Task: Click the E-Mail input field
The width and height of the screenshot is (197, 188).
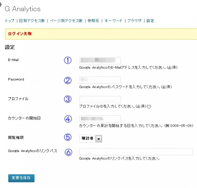Action: click(100, 61)
